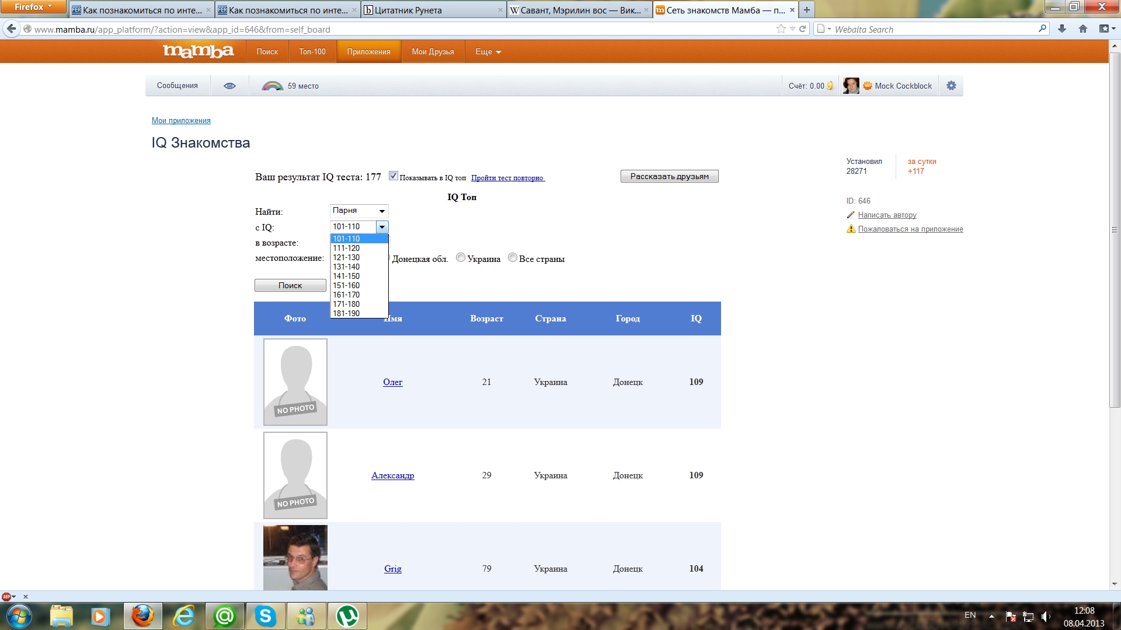This screenshot has width=1121, height=630.
Task: Toggle the Показывать в IQ топ checkbox
Action: [394, 176]
